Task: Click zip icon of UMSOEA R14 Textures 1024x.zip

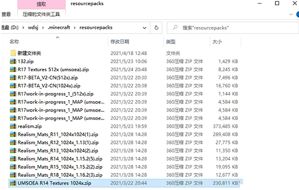Action: [x=13, y=183]
